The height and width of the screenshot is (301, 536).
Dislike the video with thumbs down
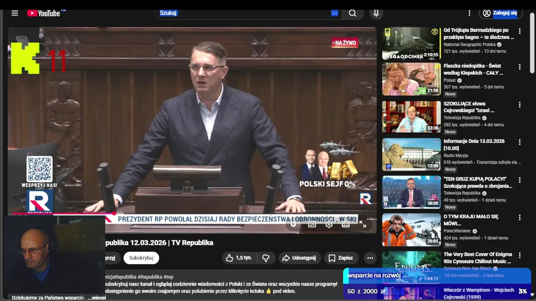pos(266,258)
